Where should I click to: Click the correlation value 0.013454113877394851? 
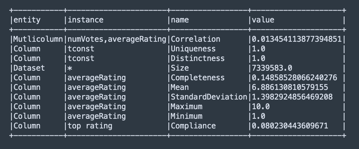pos(297,39)
